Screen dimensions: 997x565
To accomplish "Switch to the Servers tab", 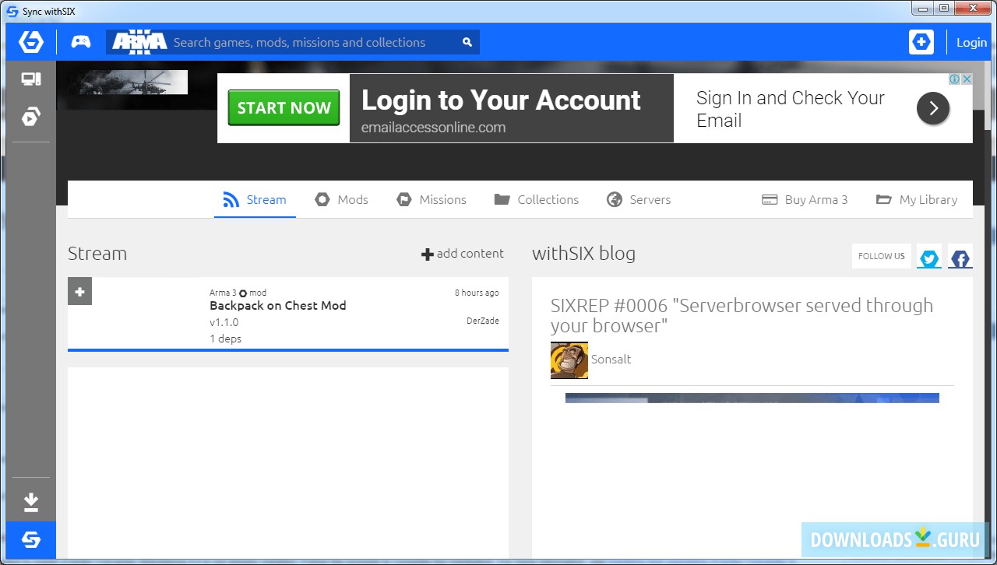I will 639,200.
